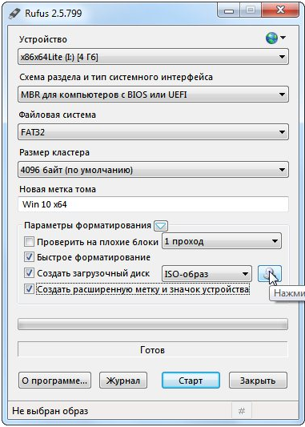Expand the FAT32 file system dropdown
Viewport: 305px width, 427px height.
(153, 132)
